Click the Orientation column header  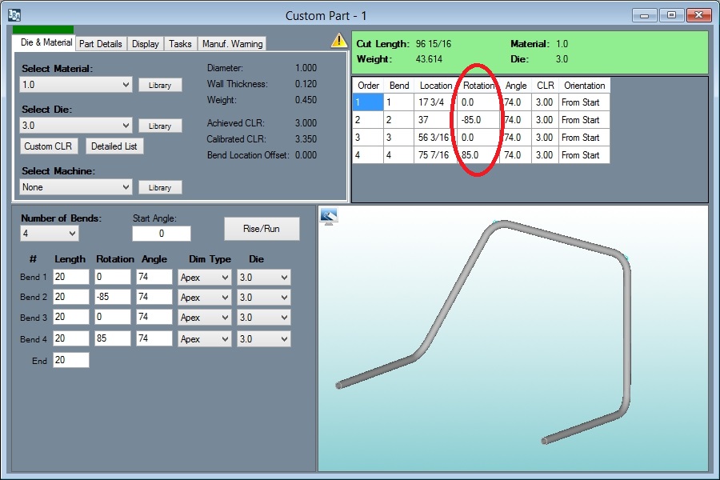(585, 86)
